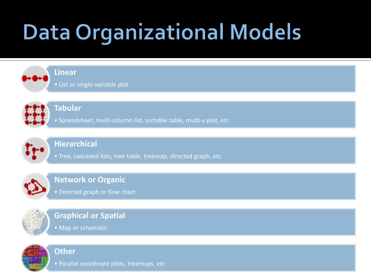Select the colorful treemap circular icon
The height and width of the screenshot is (278, 371).
point(35,258)
